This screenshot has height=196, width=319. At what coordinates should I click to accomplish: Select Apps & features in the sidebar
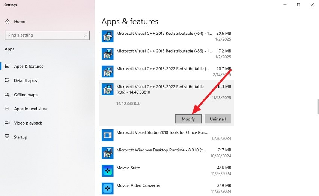pyautogui.click(x=47, y=66)
